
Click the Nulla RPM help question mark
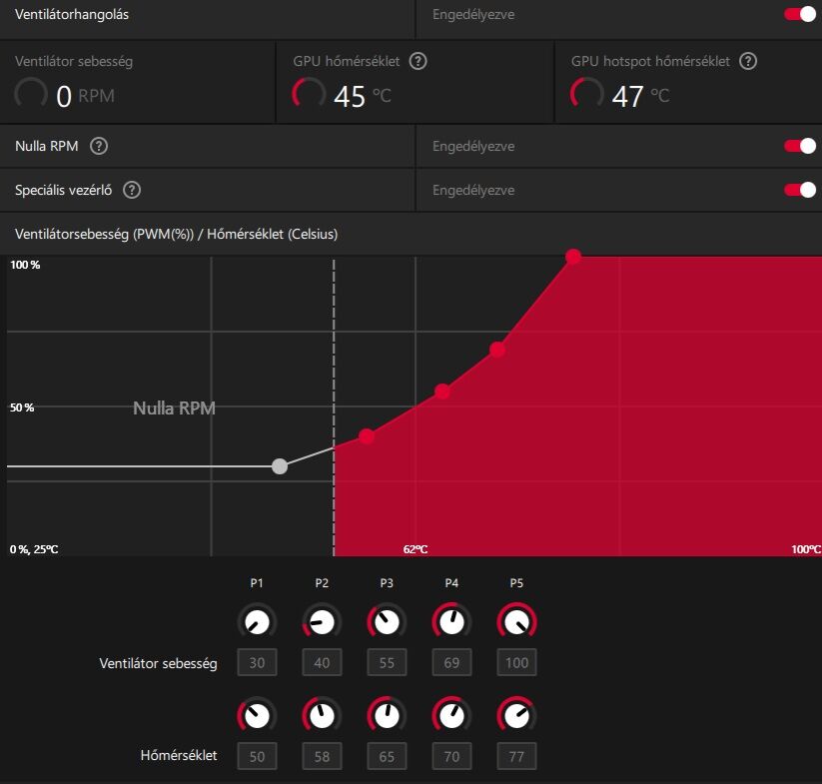coord(99,146)
